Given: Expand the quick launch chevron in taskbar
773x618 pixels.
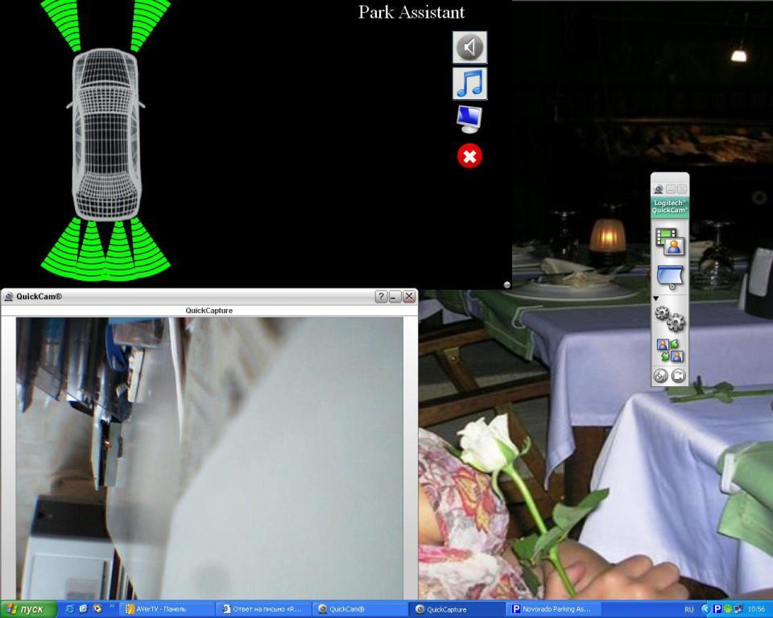Looking at the screenshot, I should tap(112, 608).
